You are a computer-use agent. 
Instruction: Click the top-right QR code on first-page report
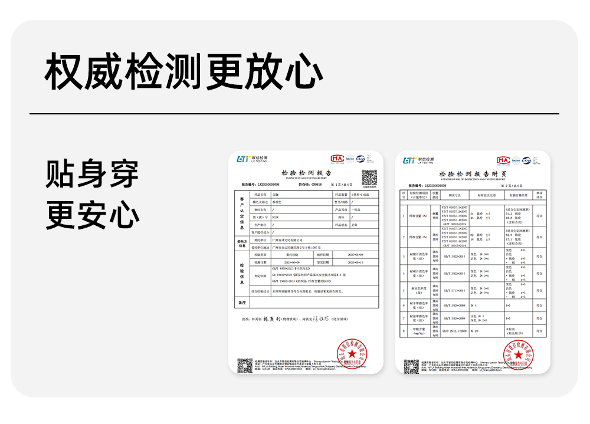pyautogui.click(x=369, y=177)
